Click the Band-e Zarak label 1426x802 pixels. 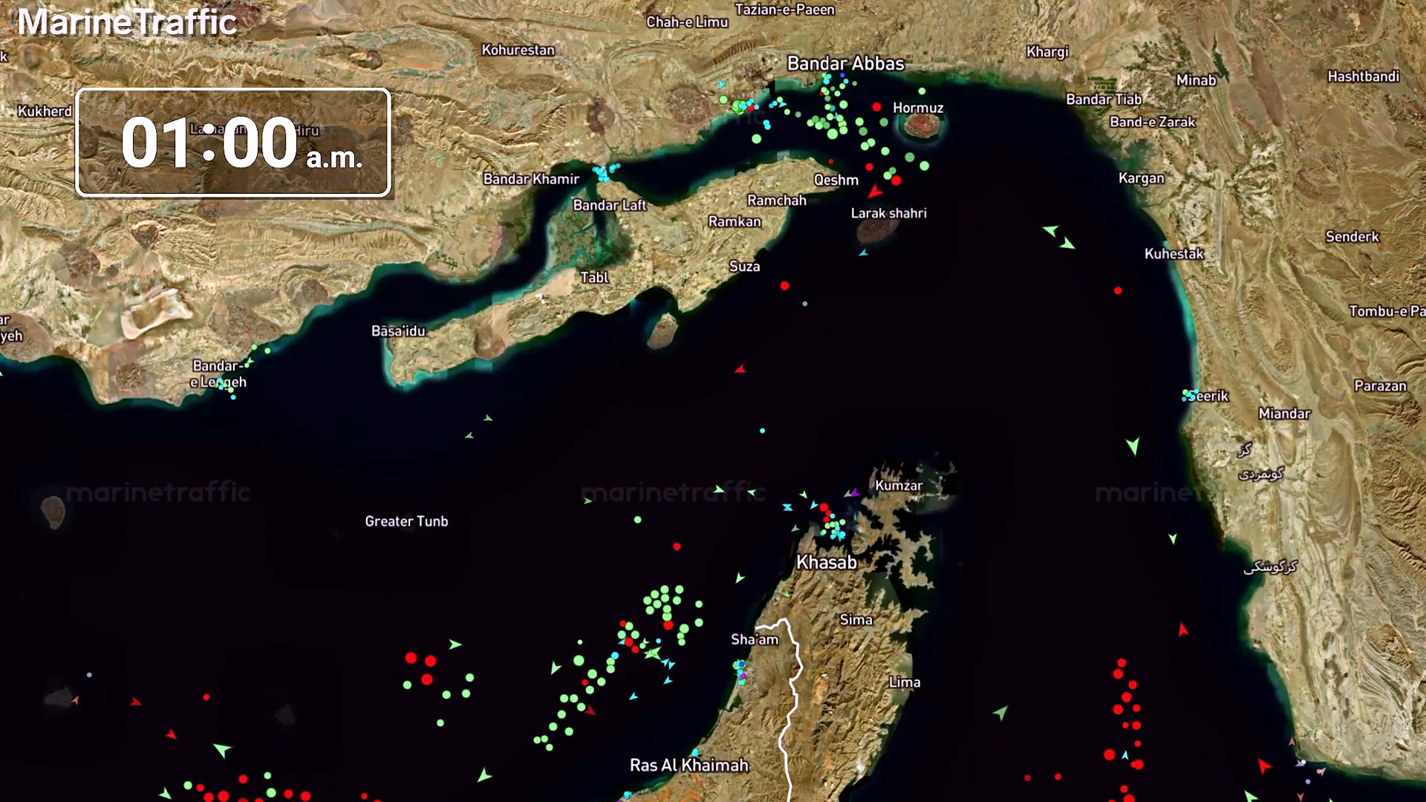click(1153, 122)
